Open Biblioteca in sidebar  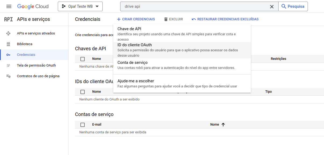point(34,44)
